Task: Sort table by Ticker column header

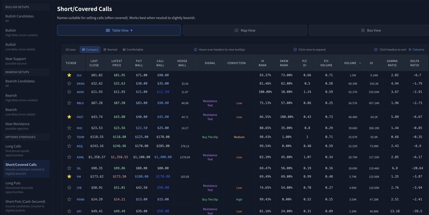Action: [71, 63]
